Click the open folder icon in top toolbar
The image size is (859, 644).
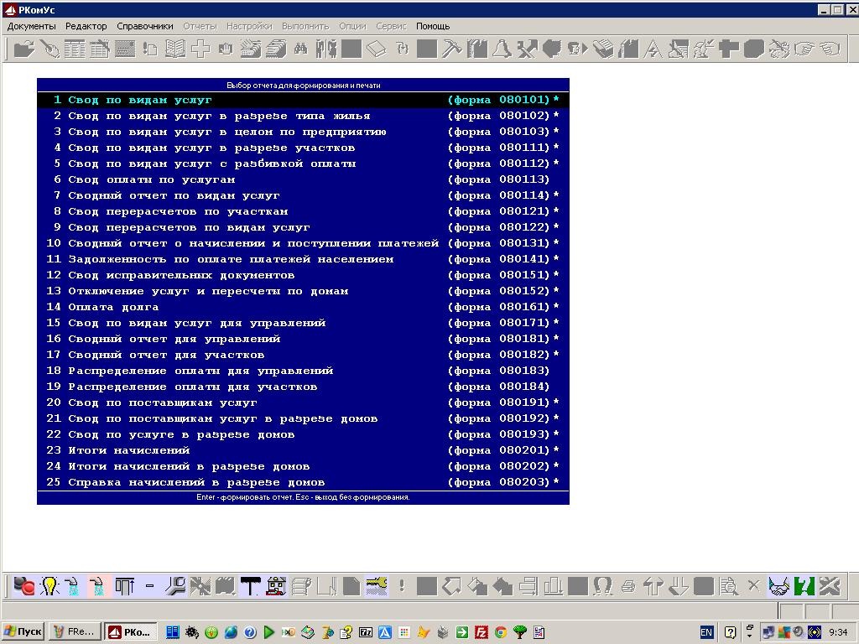24,49
